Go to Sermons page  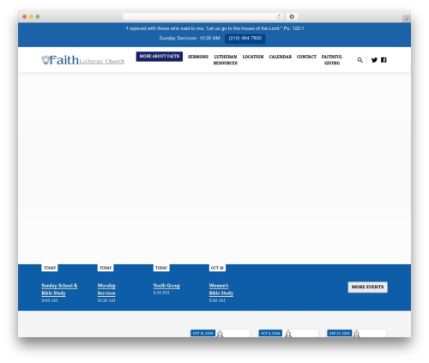click(198, 57)
